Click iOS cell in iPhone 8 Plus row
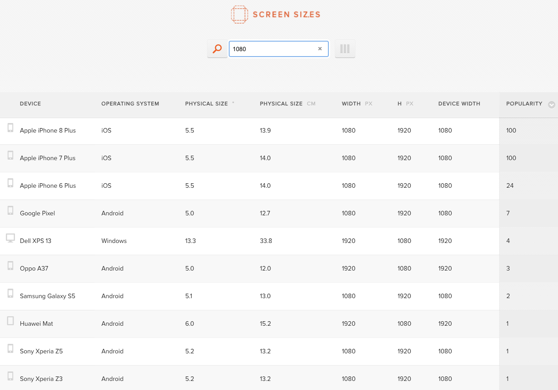This screenshot has height=390, width=558. (x=106, y=130)
